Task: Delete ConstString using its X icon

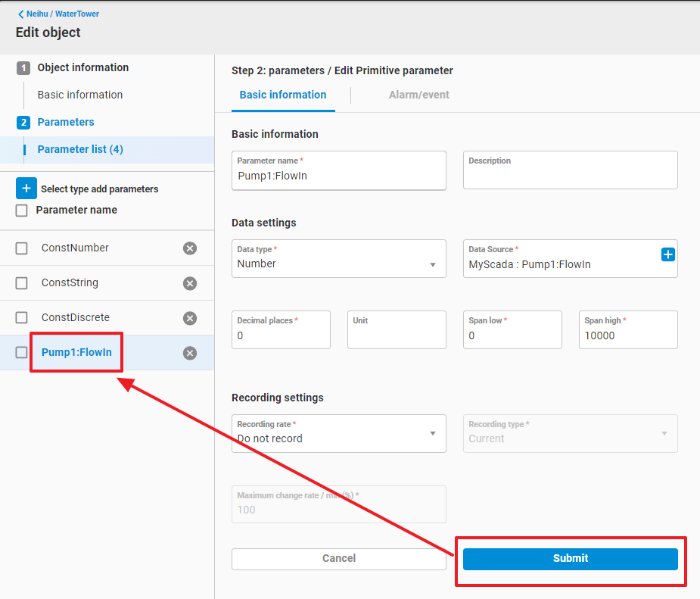Action: click(190, 283)
